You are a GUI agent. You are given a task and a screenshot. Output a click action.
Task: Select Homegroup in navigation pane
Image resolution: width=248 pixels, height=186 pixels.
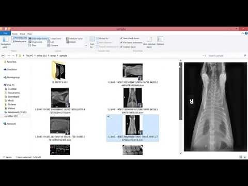[x=12, y=78]
